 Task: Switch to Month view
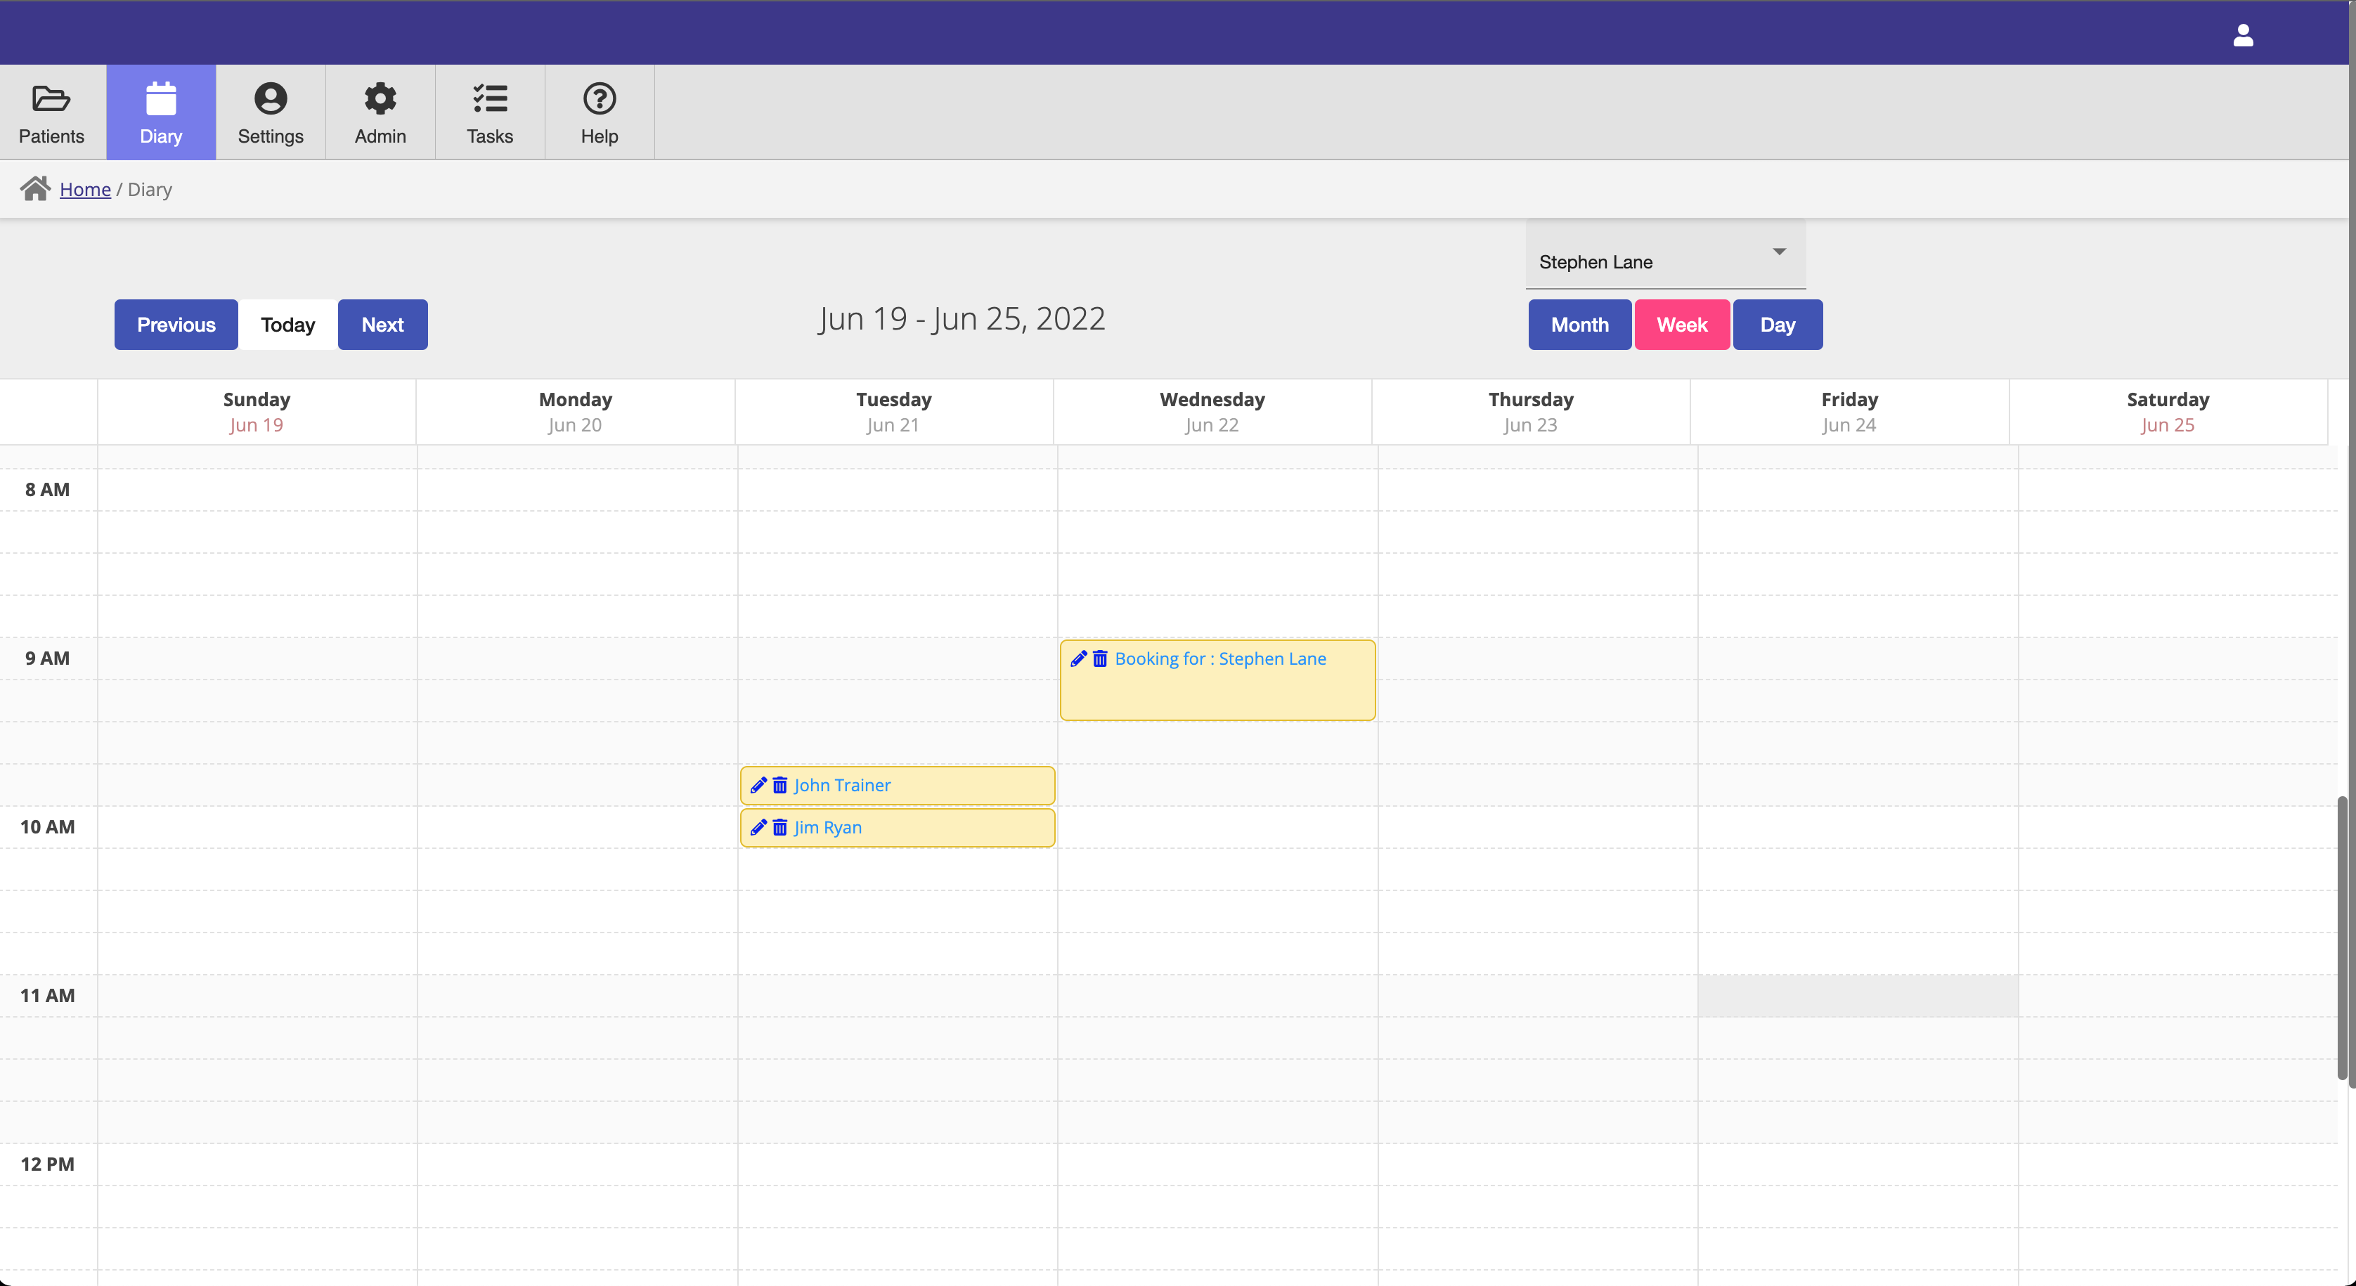pyautogui.click(x=1579, y=325)
